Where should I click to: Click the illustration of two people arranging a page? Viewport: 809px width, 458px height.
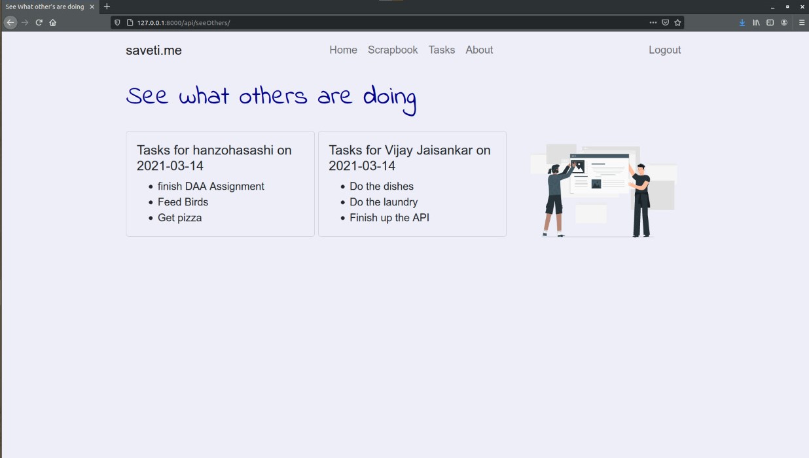point(603,190)
